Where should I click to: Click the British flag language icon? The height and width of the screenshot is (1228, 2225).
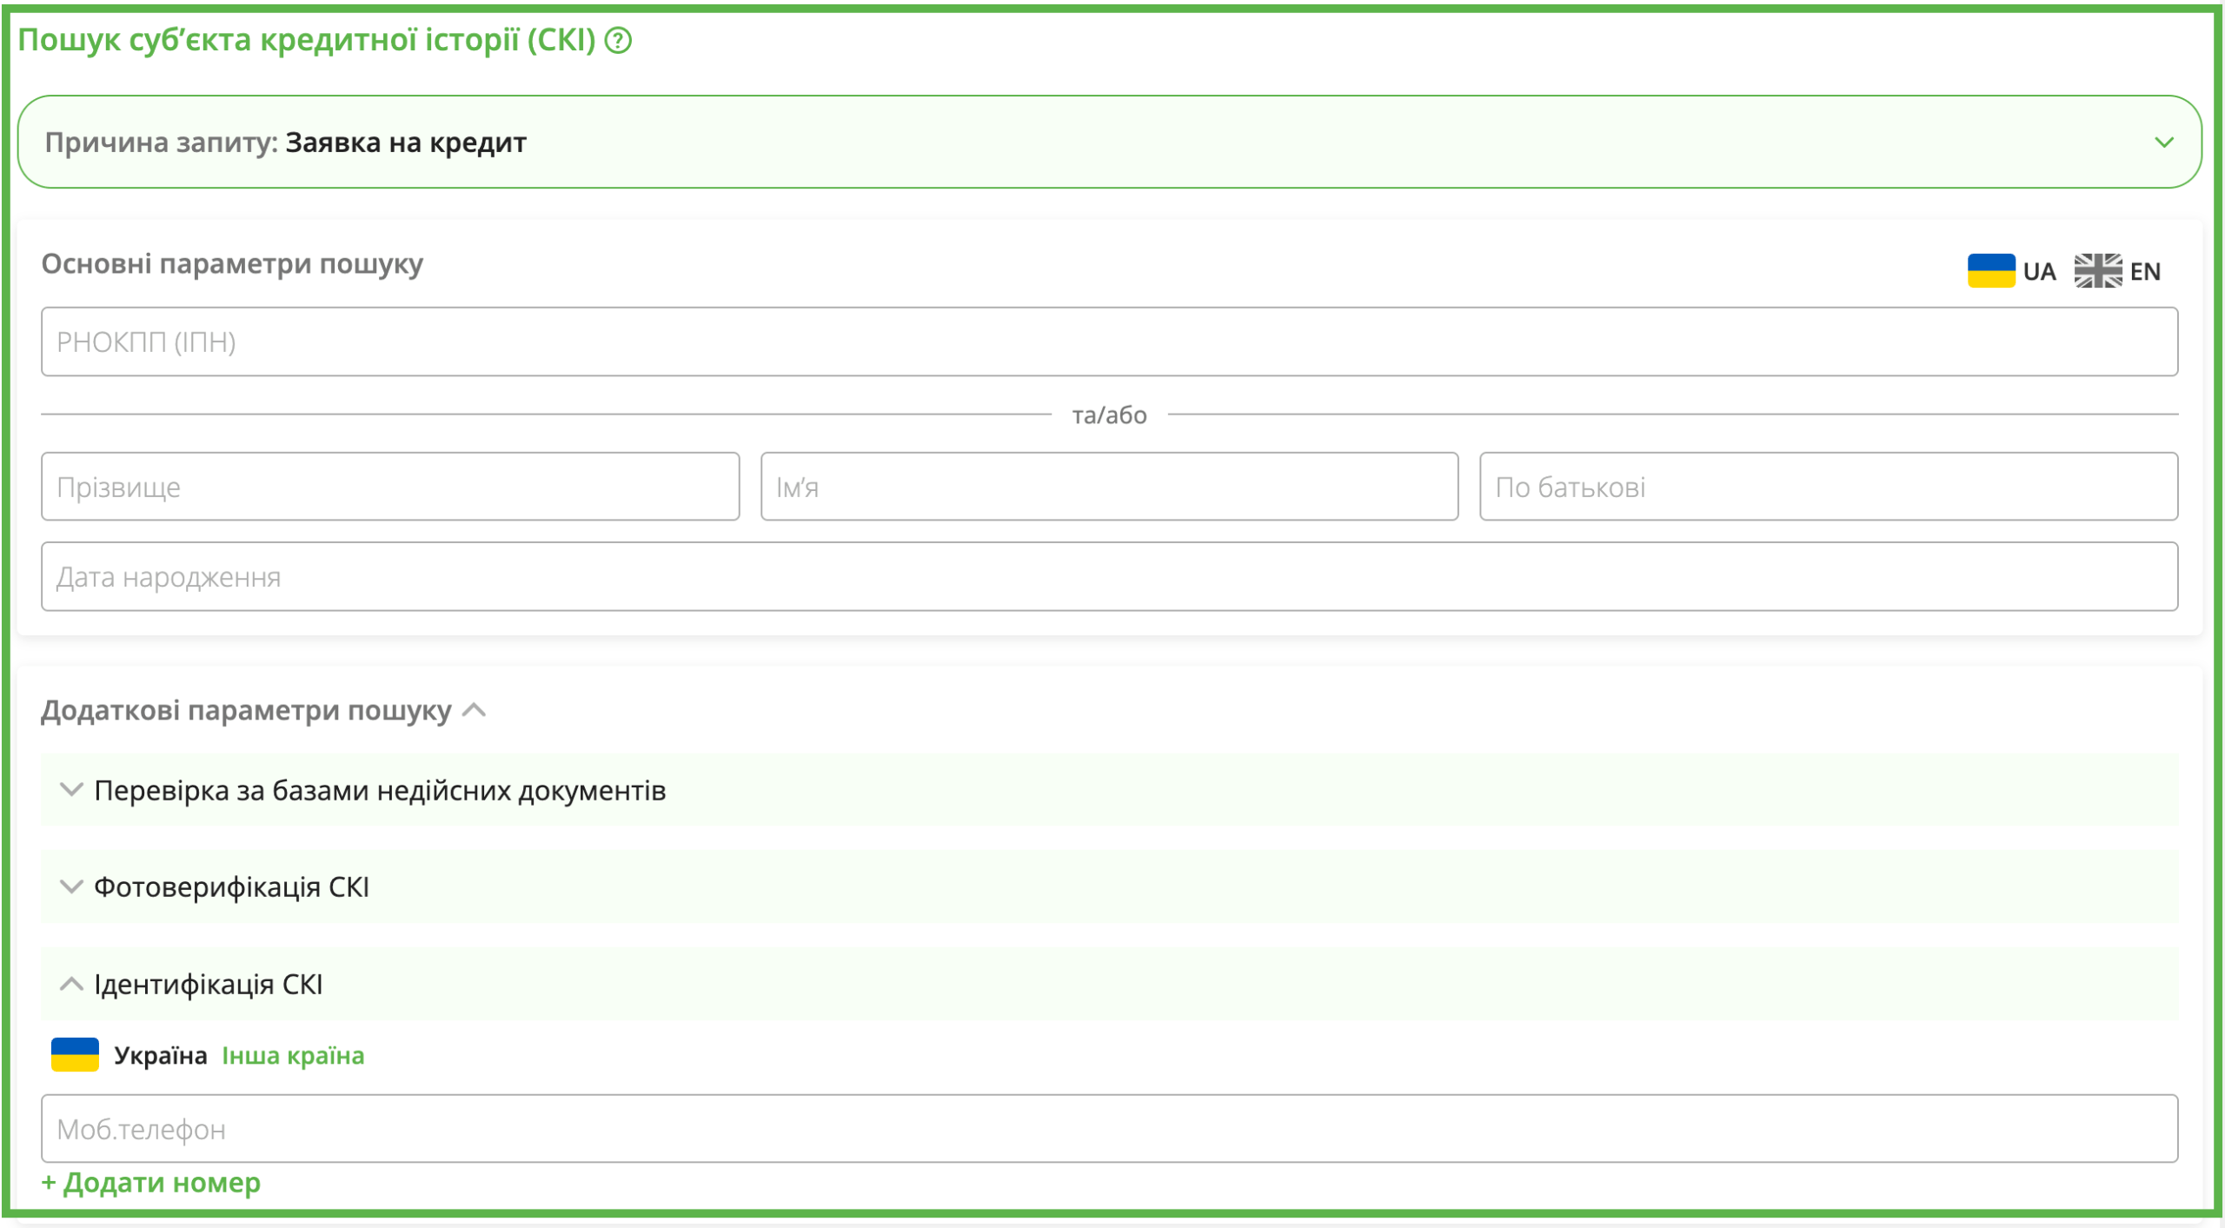(x=2097, y=271)
